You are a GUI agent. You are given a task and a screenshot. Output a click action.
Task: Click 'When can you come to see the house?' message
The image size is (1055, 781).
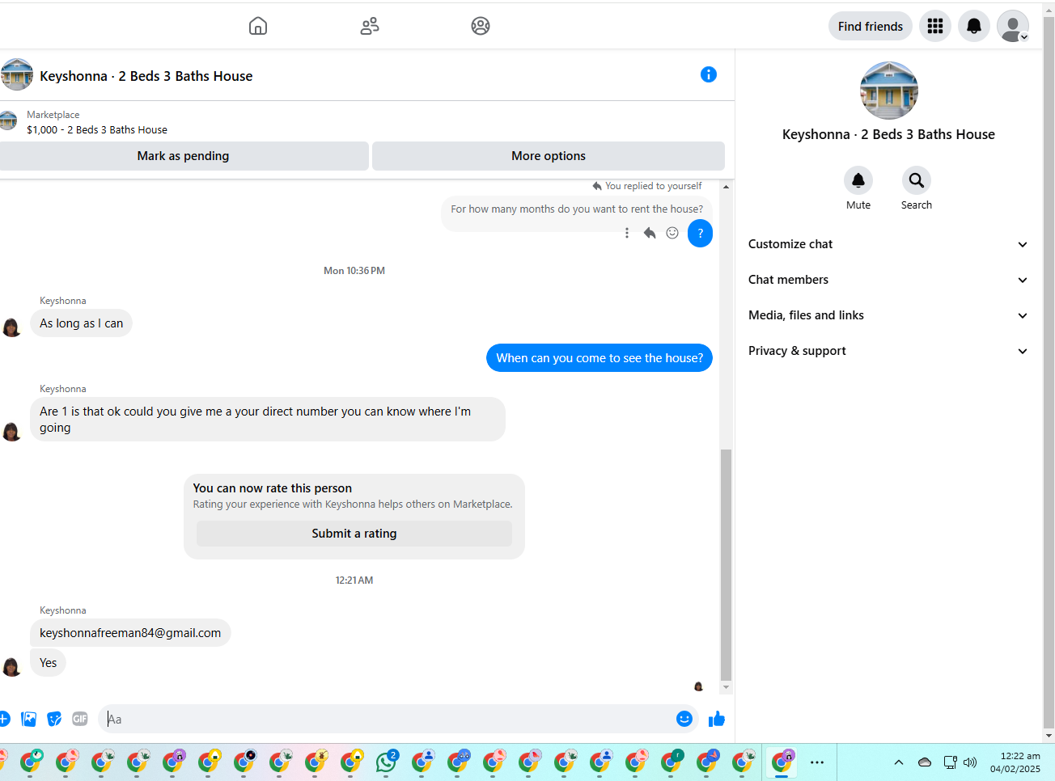pos(600,358)
